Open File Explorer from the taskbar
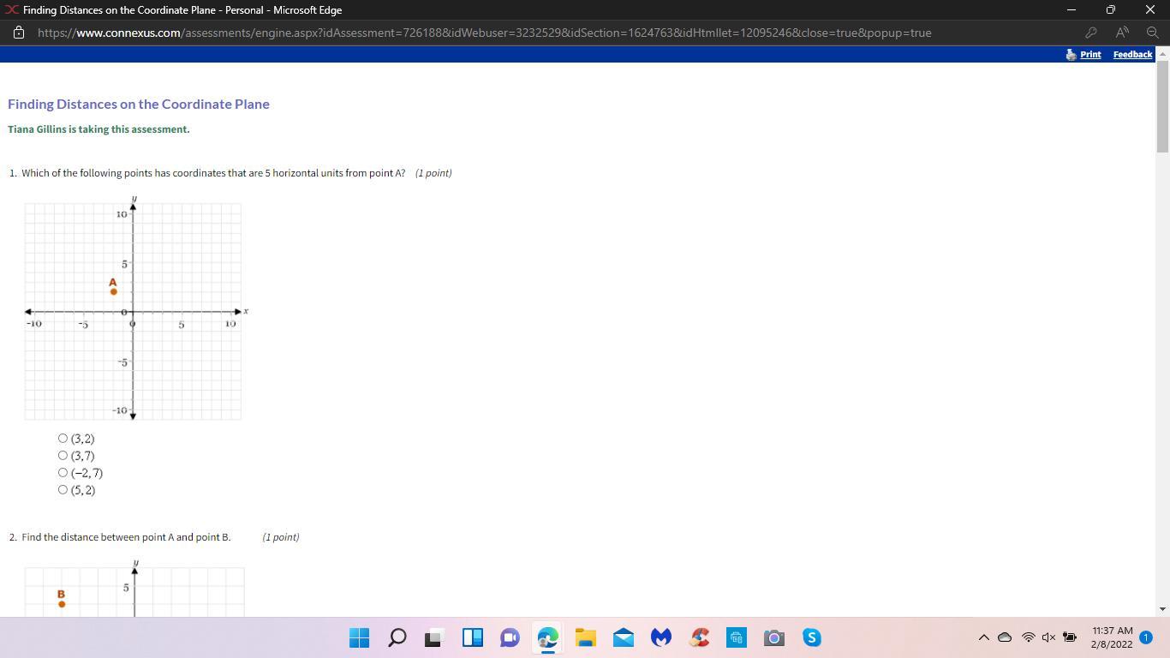The width and height of the screenshot is (1170, 658). (585, 637)
